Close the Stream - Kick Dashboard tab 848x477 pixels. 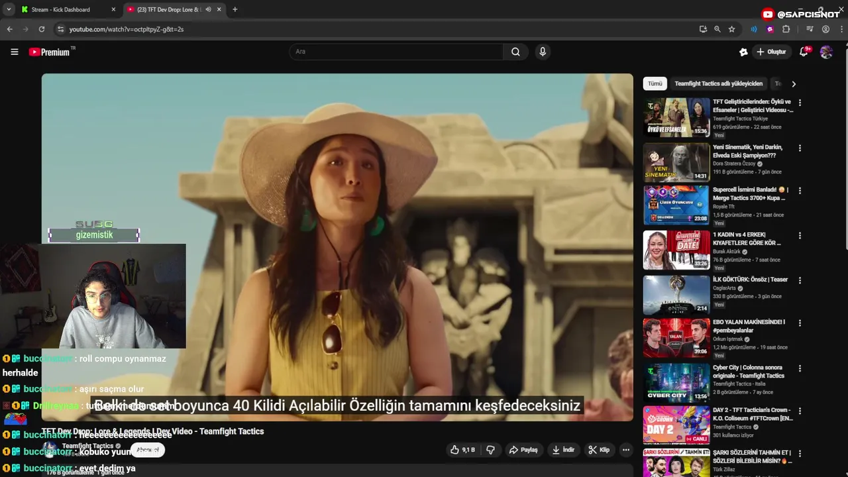click(x=113, y=9)
